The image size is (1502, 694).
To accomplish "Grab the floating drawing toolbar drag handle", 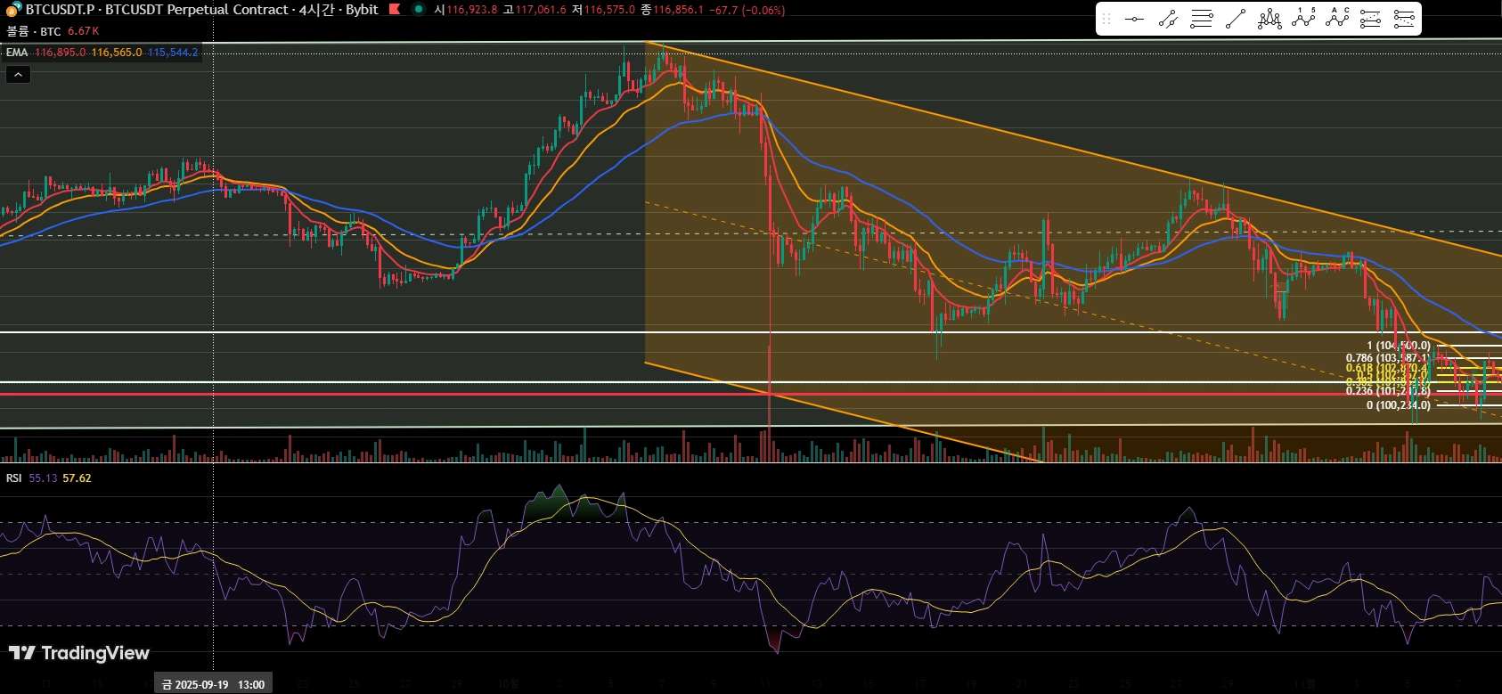I will point(1106,19).
